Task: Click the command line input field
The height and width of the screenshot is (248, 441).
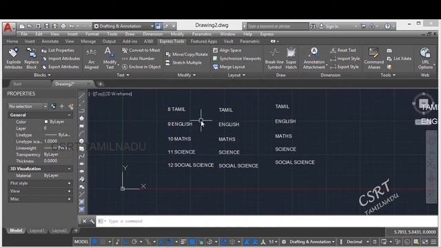Action: tap(267, 221)
